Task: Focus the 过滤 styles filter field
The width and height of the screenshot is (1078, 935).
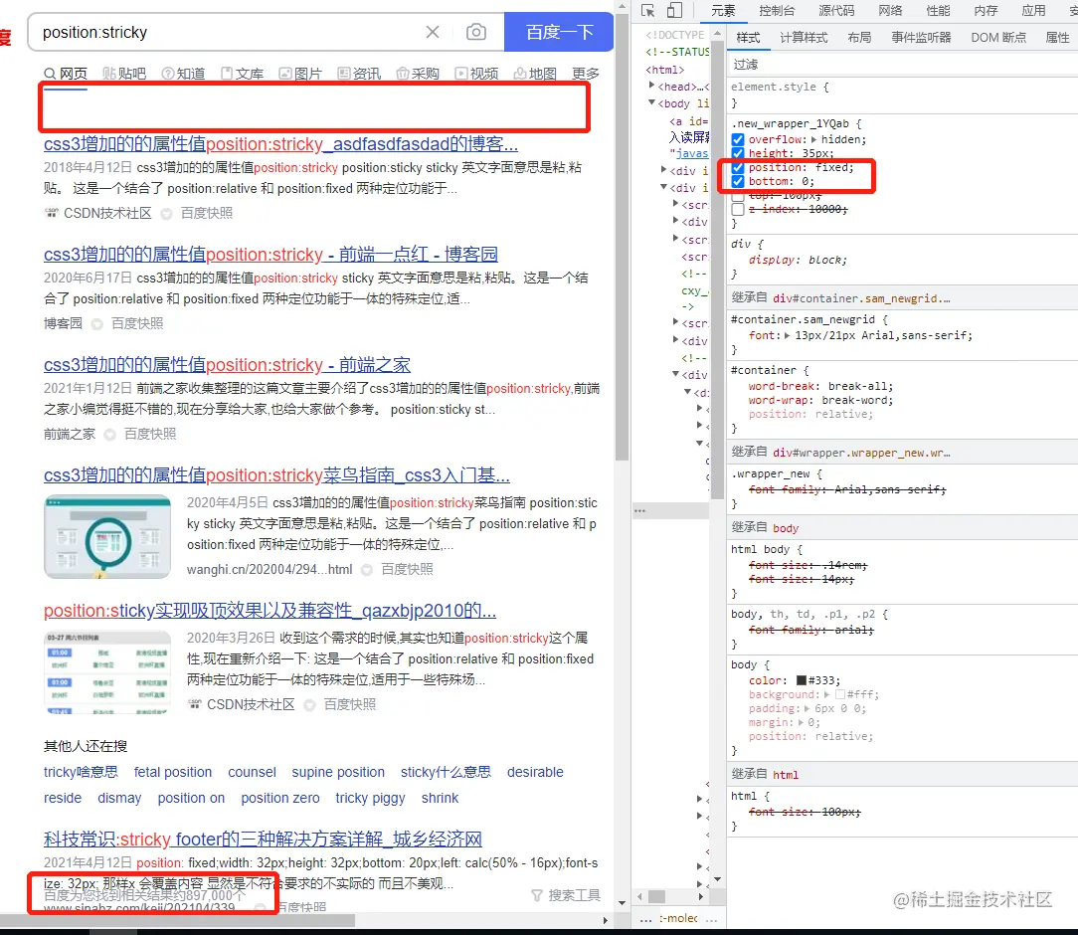Action: click(902, 64)
